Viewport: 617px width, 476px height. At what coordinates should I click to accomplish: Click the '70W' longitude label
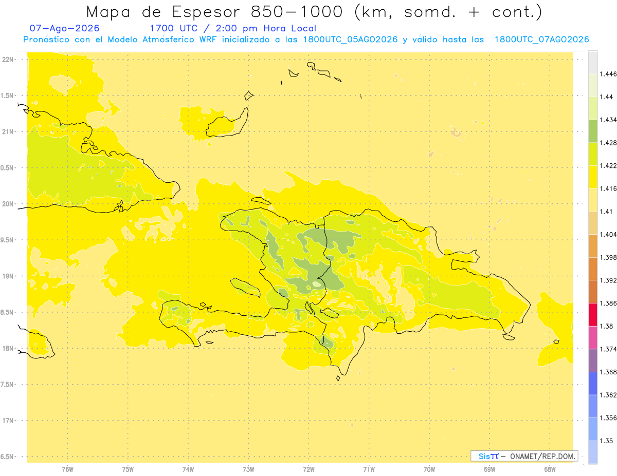[x=429, y=469]
